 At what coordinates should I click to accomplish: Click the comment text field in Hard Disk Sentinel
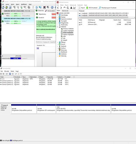point(46,42)
